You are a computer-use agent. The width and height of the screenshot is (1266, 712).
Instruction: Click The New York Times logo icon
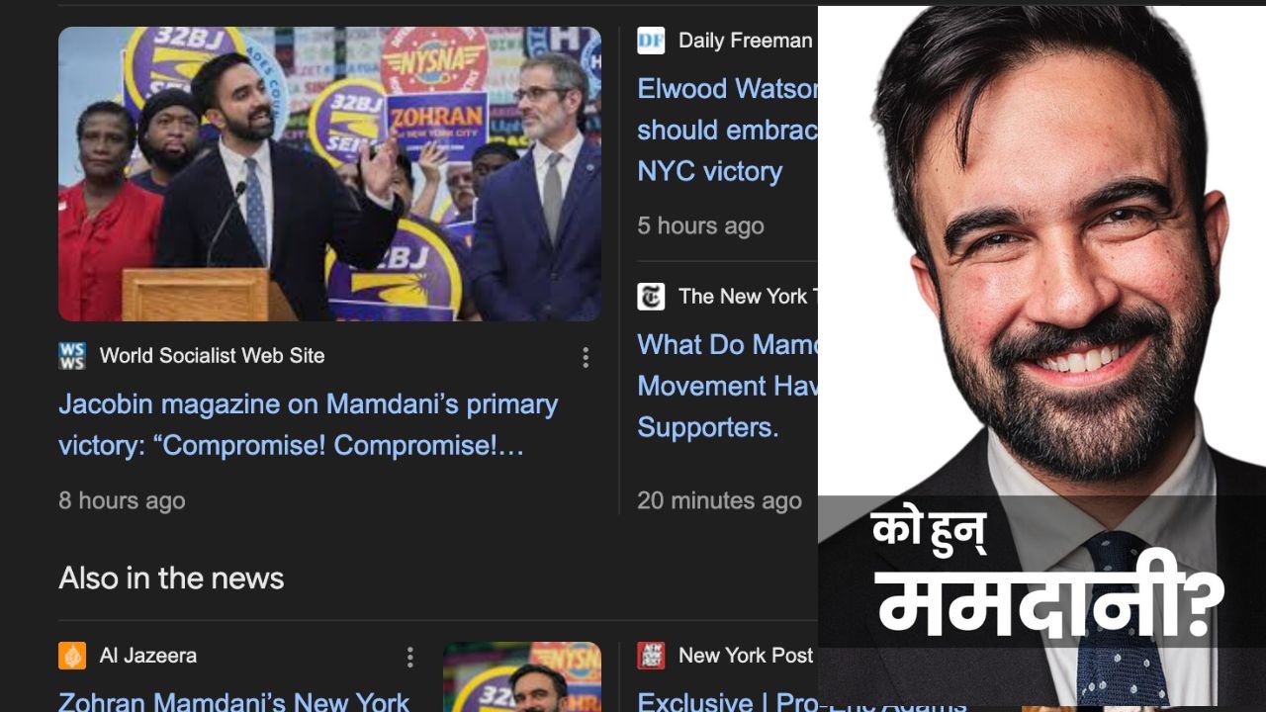[x=651, y=297]
